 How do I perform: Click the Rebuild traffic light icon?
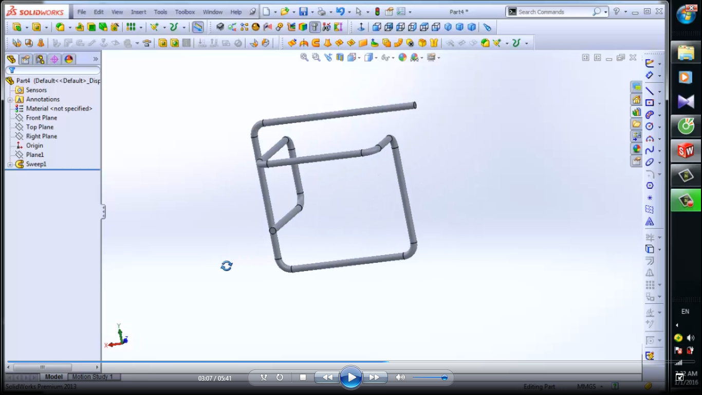coord(377,12)
